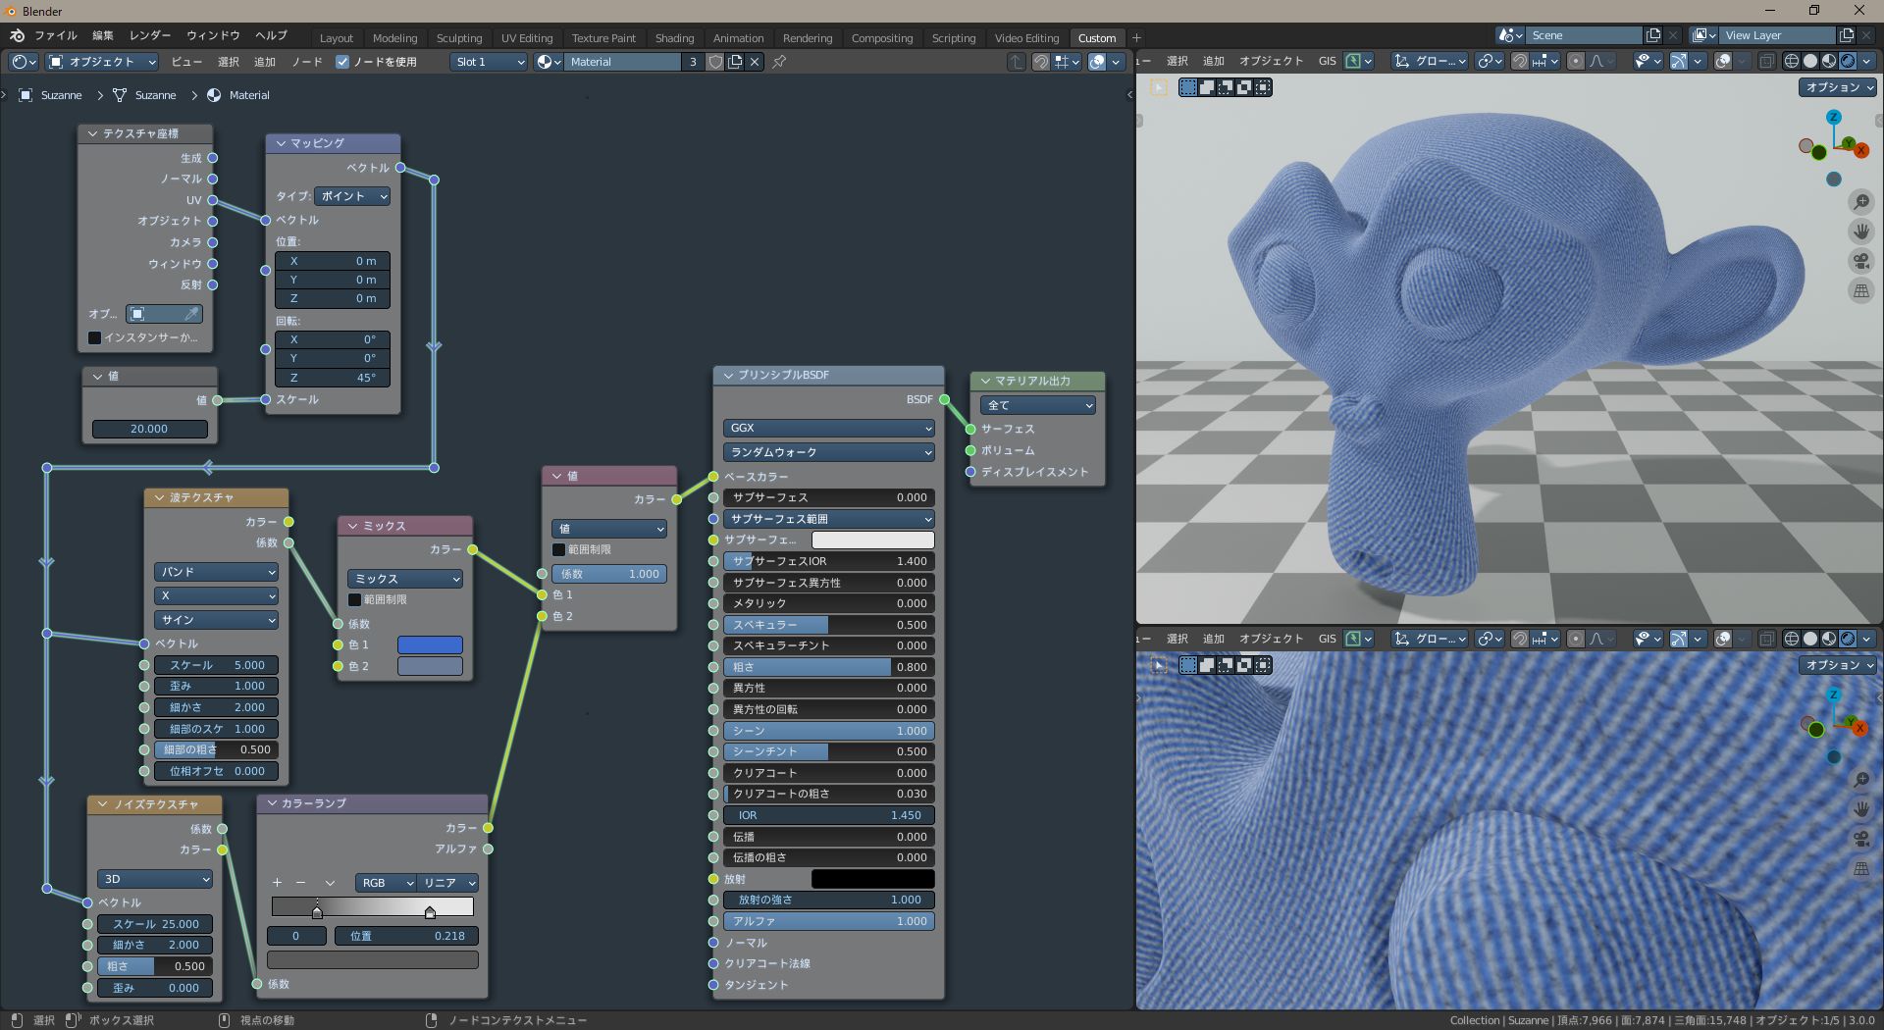This screenshot has width=1884, height=1030.
Task: Open the ランダムウォーク subsurface method dropdown
Action: pyautogui.click(x=829, y=452)
